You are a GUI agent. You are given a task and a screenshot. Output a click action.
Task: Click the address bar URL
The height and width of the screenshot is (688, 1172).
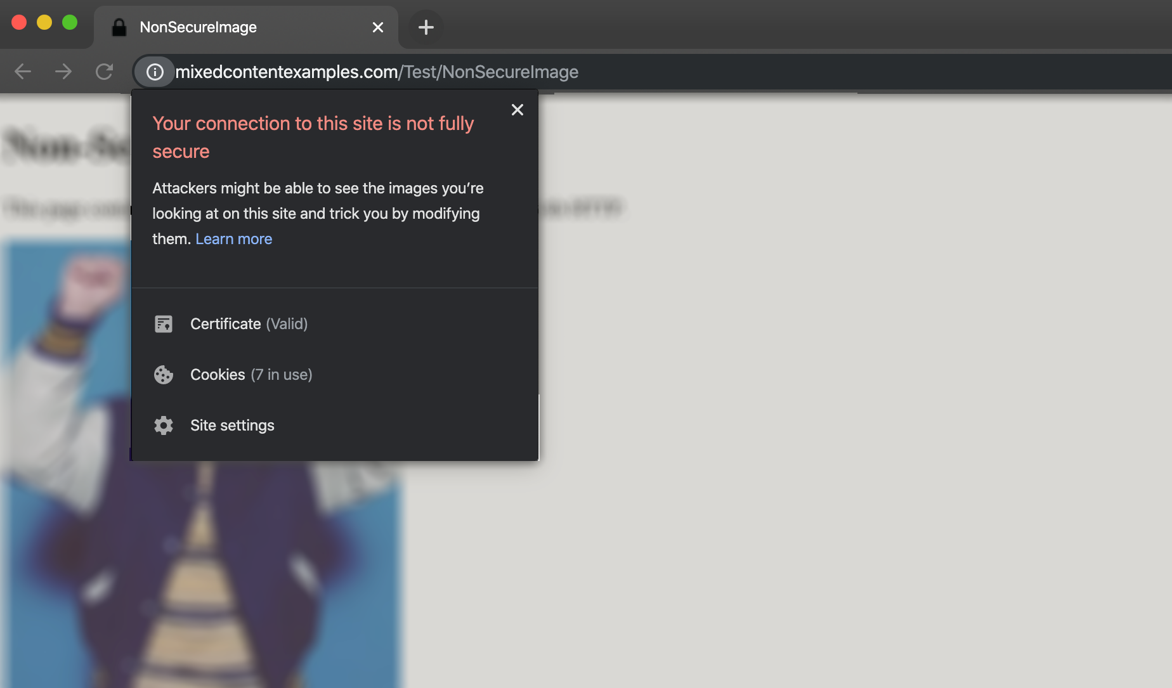click(x=377, y=72)
